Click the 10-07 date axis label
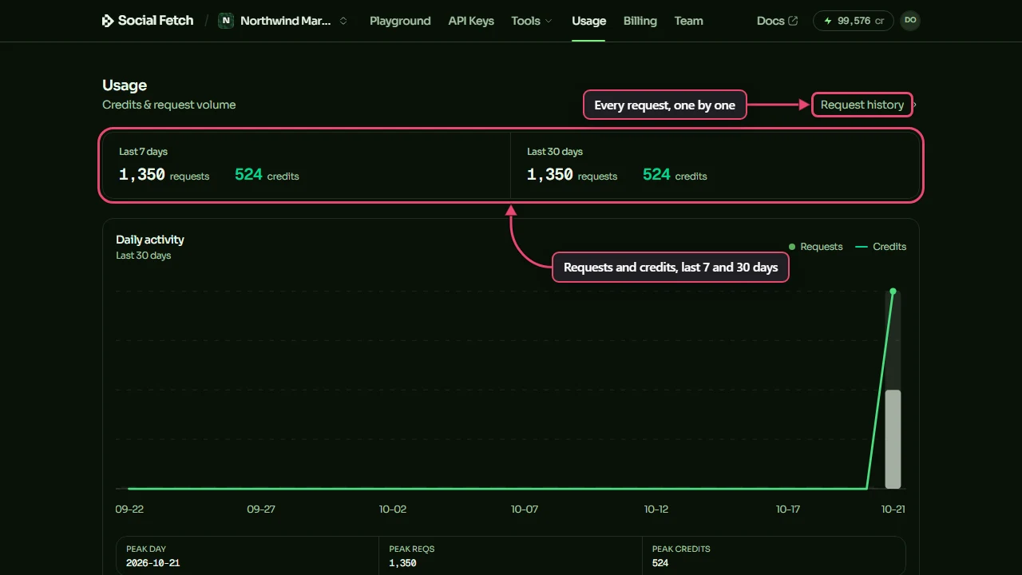This screenshot has height=575, width=1022. 525,509
